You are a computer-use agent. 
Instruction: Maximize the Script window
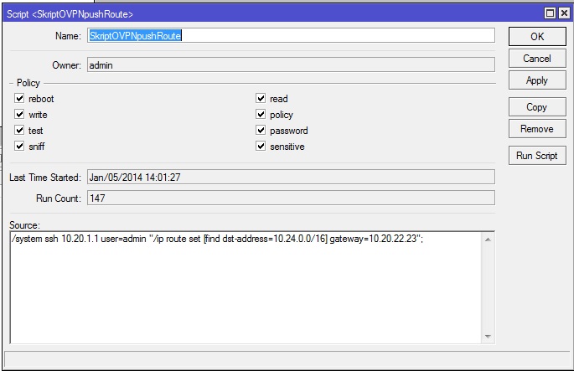(550, 13)
